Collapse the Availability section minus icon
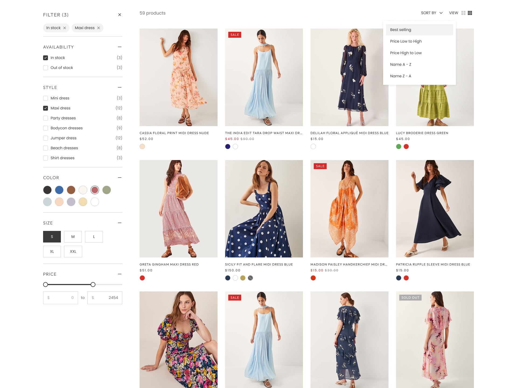Viewport: 517px width, 388px height. coord(120,47)
